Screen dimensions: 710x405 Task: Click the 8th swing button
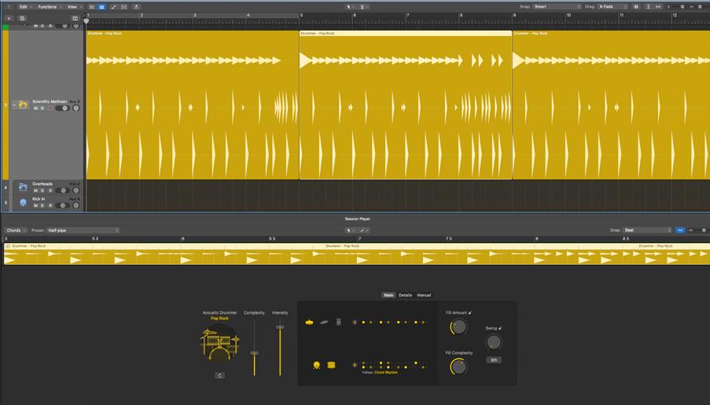tap(494, 361)
